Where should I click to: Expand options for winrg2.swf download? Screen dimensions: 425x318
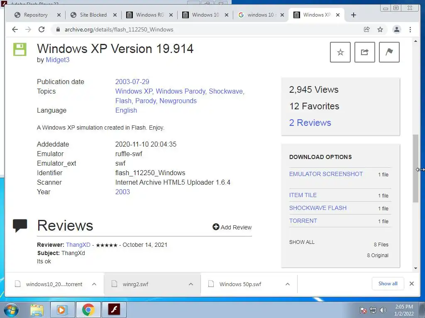(x=191, y=284)
